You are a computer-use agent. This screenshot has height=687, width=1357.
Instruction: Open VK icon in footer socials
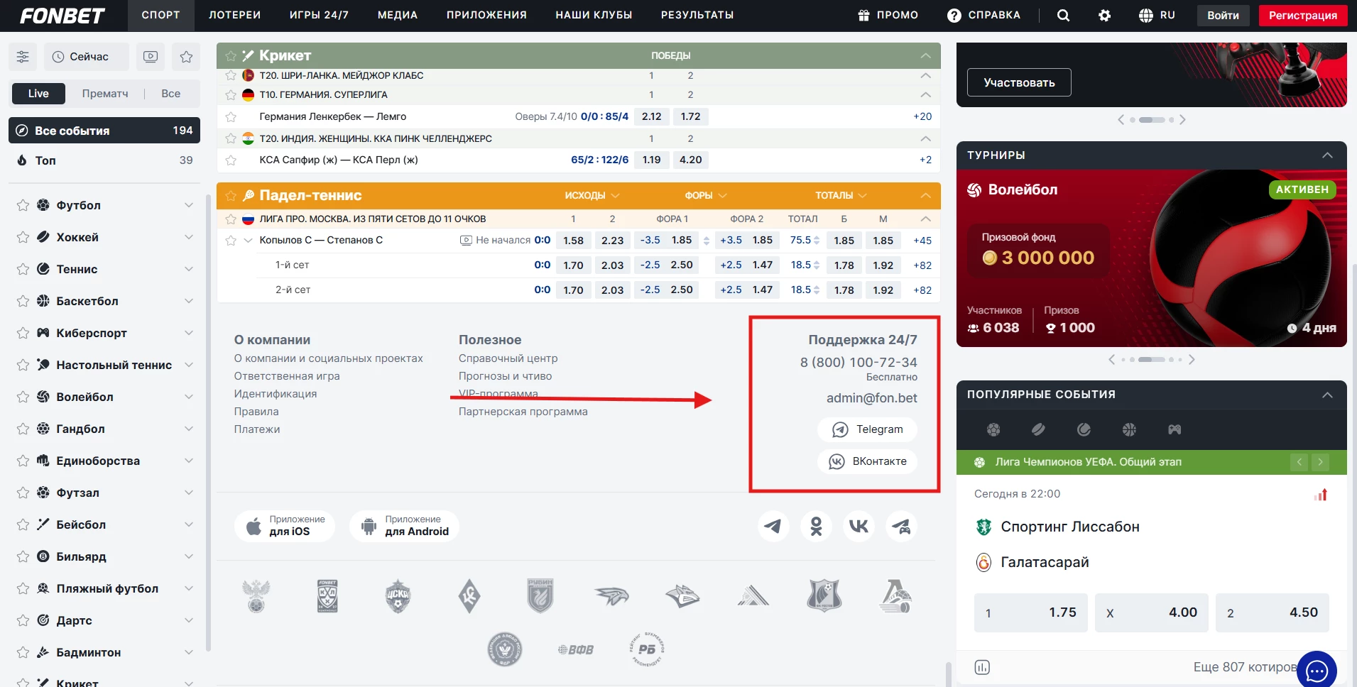pos(859,527)
